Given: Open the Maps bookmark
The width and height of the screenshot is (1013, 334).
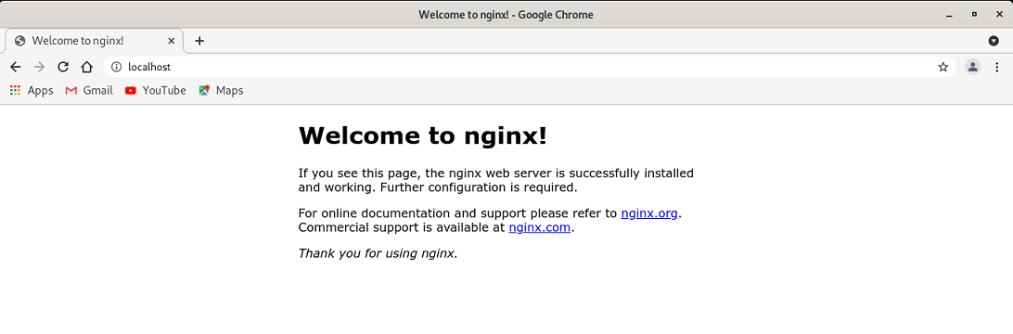Looking at the screenshot, I should coord(222,90).
